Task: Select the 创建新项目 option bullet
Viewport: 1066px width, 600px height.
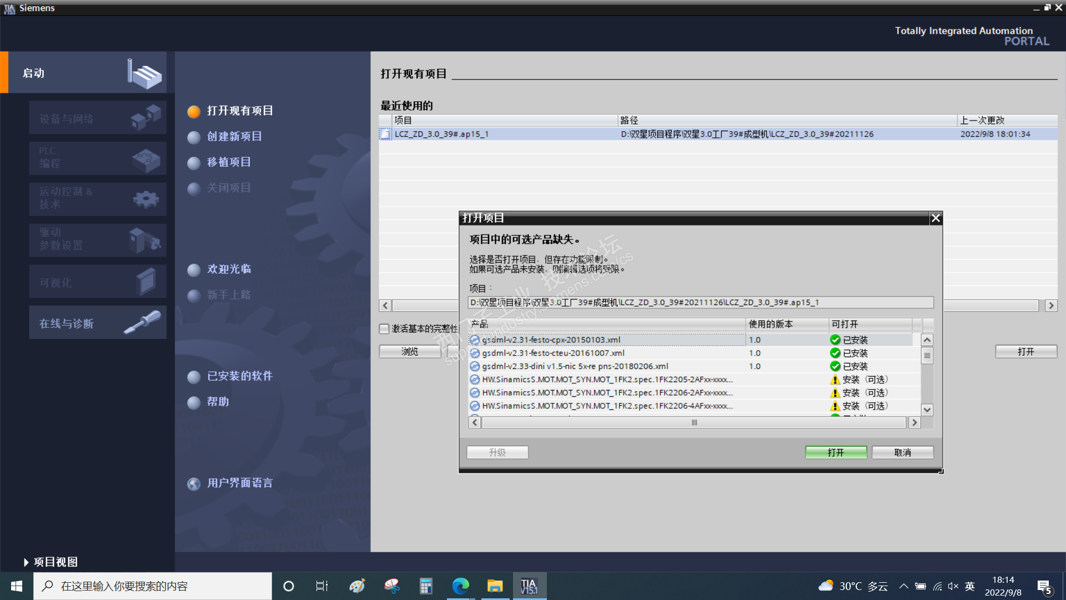Action: pyautogui.click(x=194, y=137)
